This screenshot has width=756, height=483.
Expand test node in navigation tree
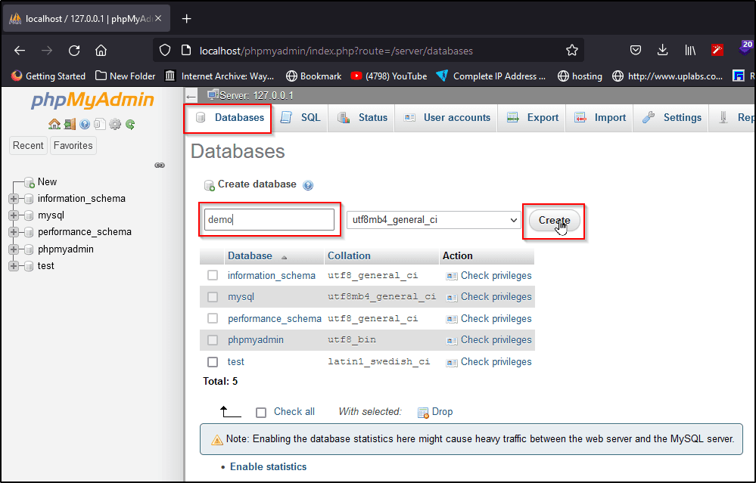click(14, 266)
